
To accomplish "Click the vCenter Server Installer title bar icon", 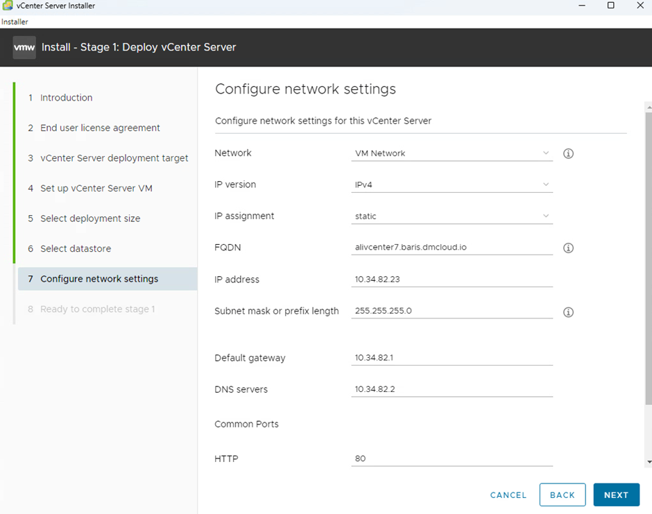I will [7, 6].
